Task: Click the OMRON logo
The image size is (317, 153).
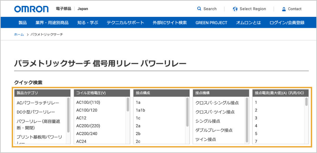Action: (x=32, y=9)
